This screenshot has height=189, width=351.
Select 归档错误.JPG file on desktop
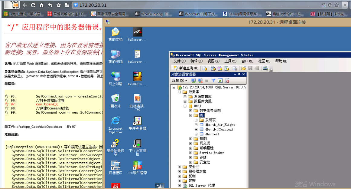[x=138, y=102]
